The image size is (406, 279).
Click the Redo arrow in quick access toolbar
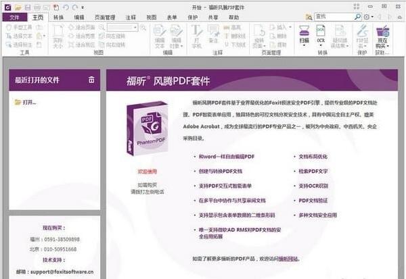click(x=75, y=7)
